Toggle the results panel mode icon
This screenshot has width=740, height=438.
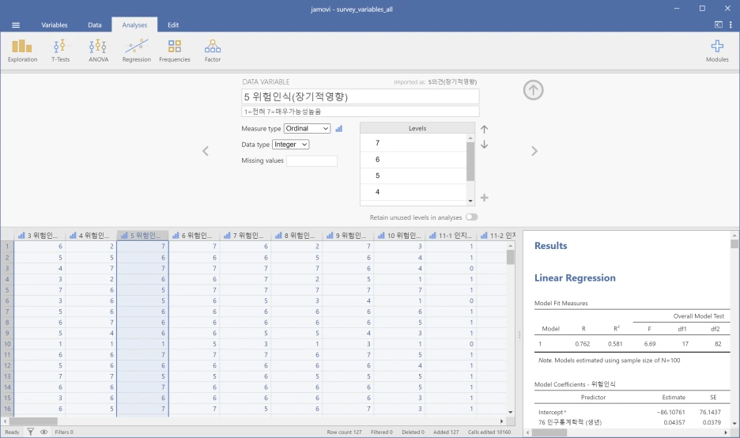pyautogui.click(x=719, y=25)
